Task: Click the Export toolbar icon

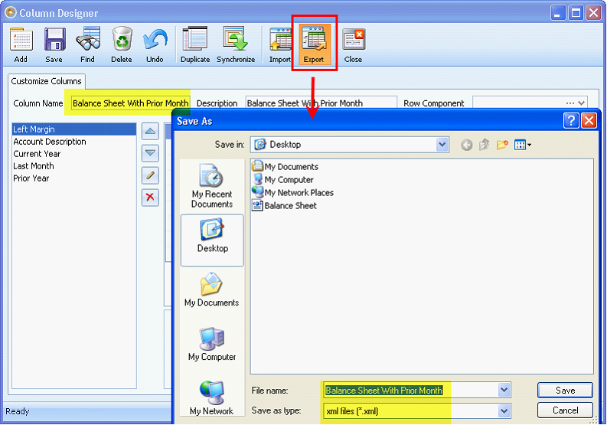Action: (314, 44)
